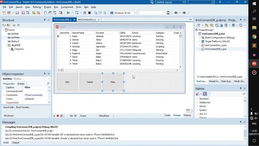The width and height of the screenshot is (259, 146).
Task: Pin the Palette panel
Action: (x=240, y=88)
